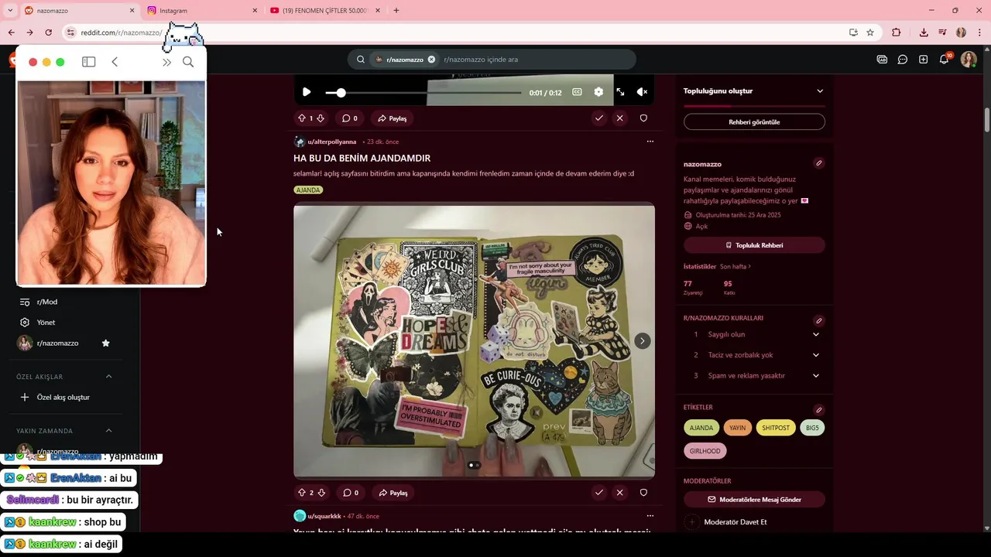991x557 pixels.
Task: Open Reddit notifications bell
Action: [x=945, y=60]
